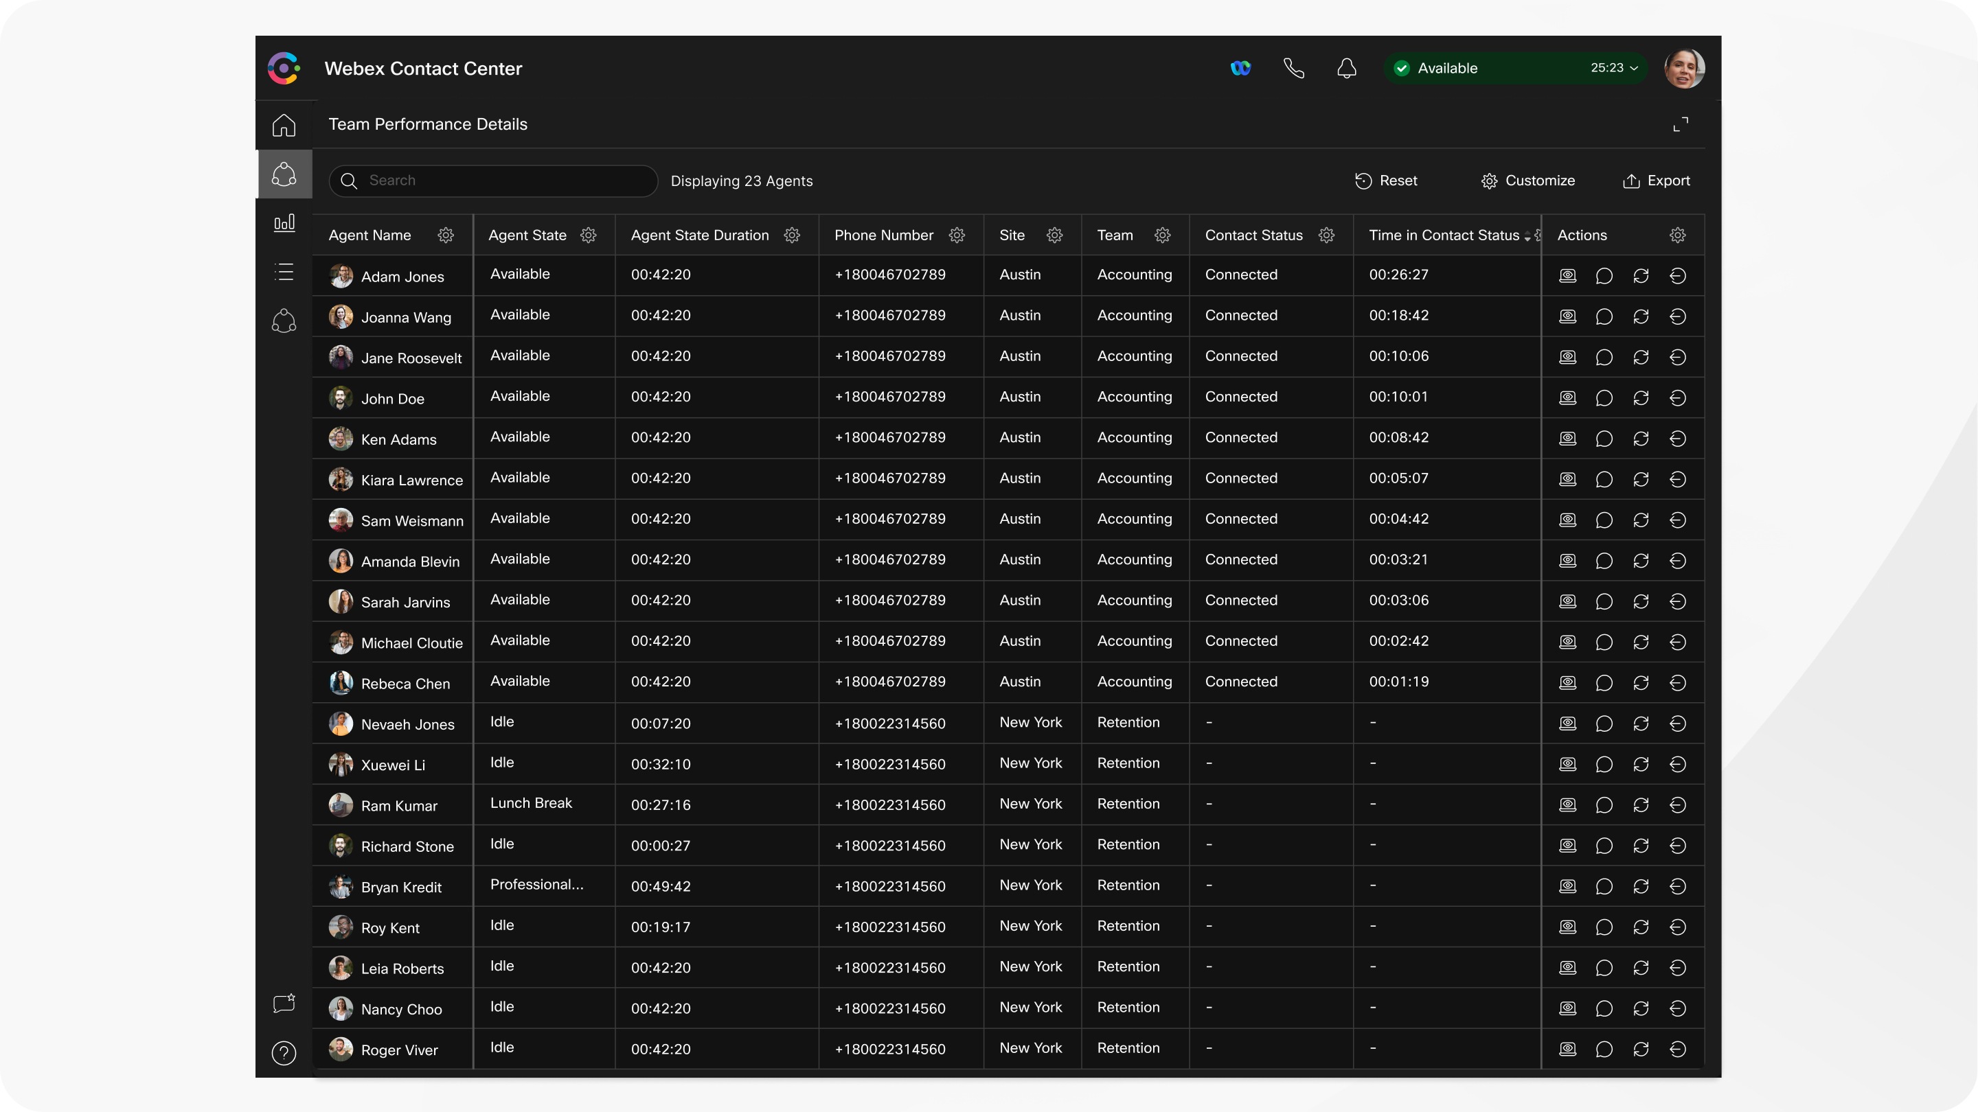This screenshot has width=1978, height=1112.
Task: Sign out agent Ken Adams
Action: tap(1678, 438)
